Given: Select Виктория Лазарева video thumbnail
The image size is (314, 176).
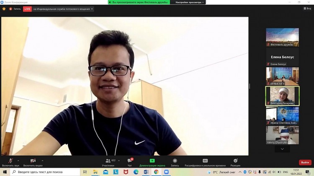Looking at the screenshot, I should tap(282, 96).
